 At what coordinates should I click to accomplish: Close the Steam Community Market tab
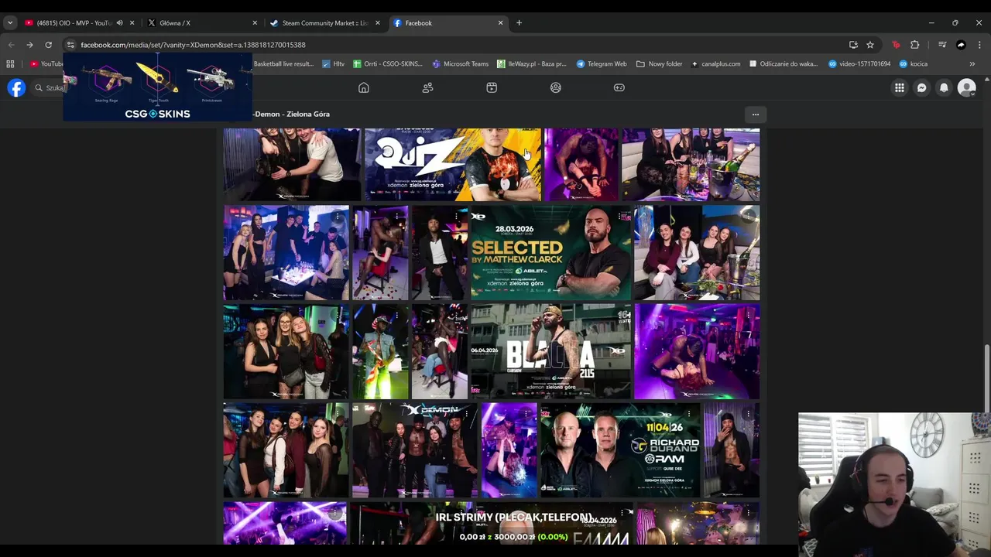click(x=378, y=23)
